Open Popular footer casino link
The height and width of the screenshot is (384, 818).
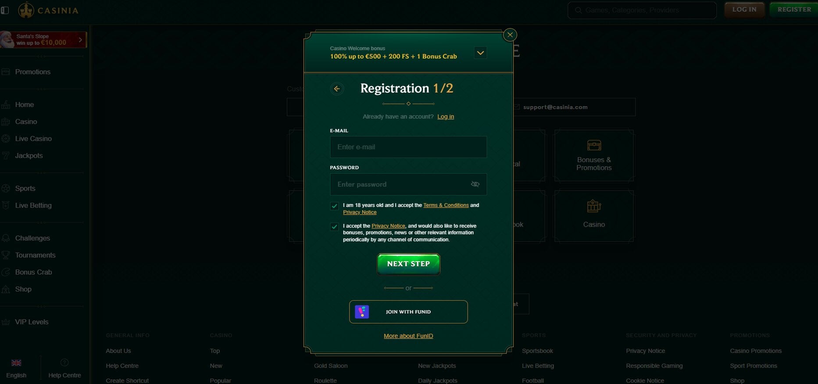pos(220,381)
